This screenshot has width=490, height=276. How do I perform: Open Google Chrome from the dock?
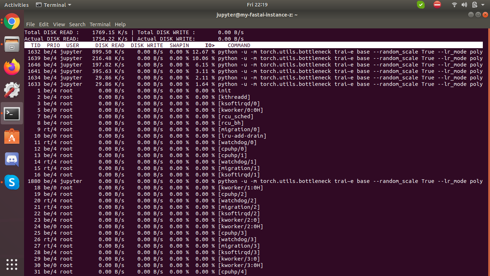[12, 22]
